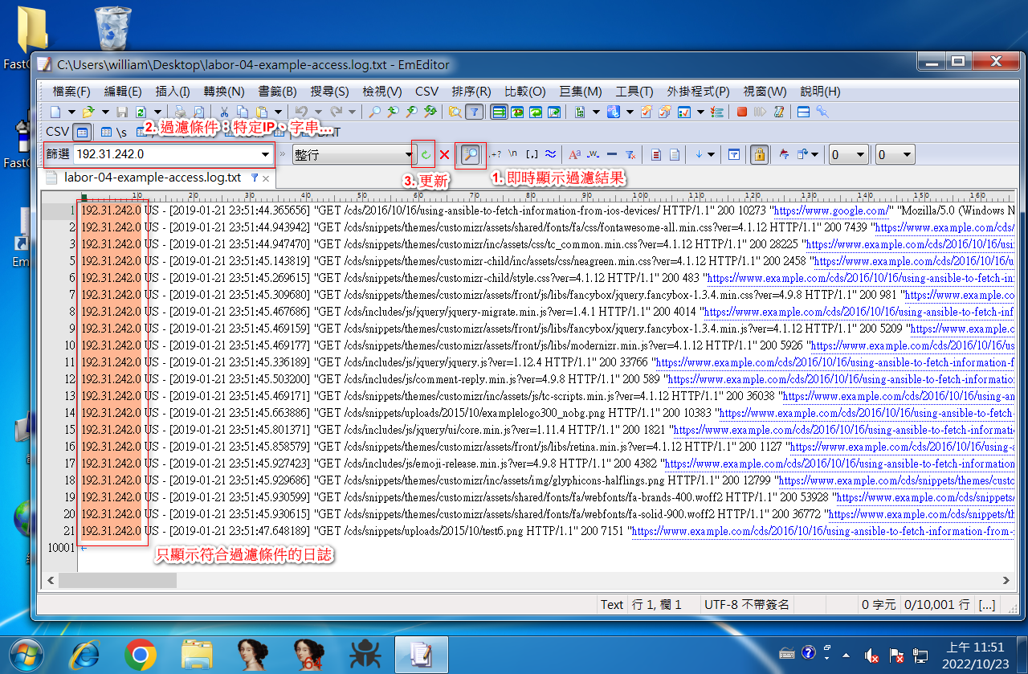
Task: Copy selection using the Copy icon
Action: [243, 112]
